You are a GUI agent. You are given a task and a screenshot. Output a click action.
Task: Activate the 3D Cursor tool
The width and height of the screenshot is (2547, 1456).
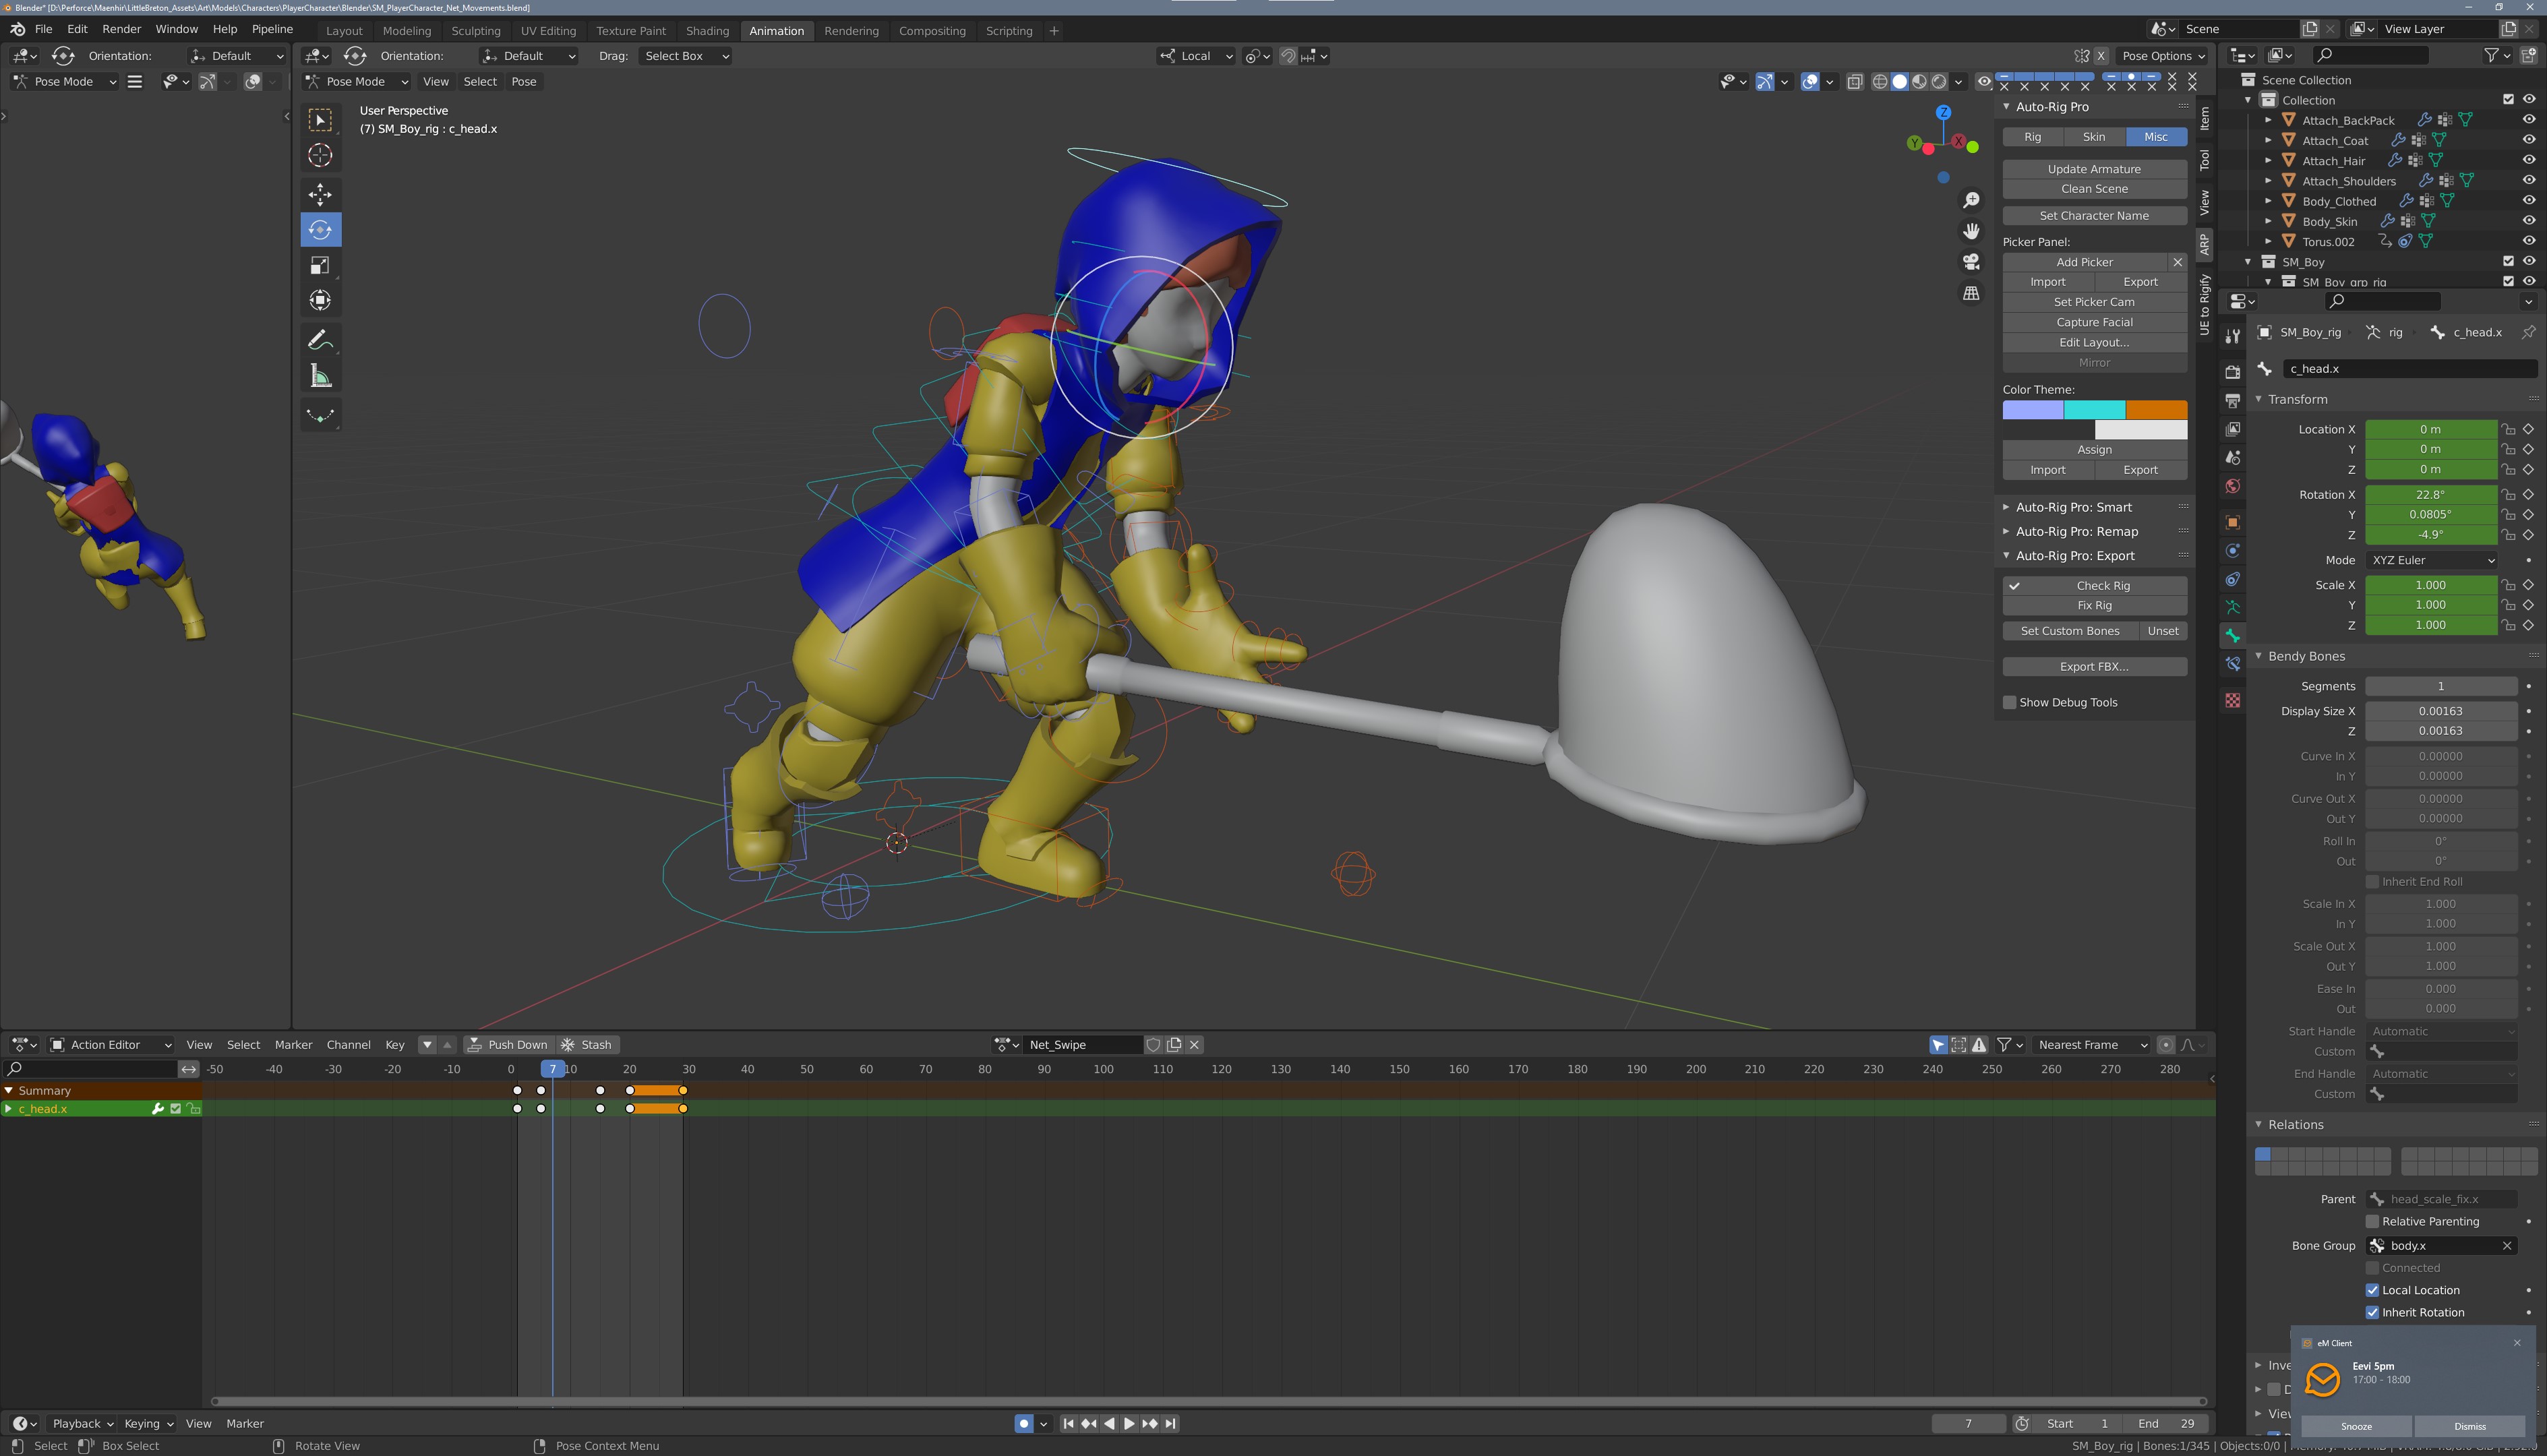(320, 155)
